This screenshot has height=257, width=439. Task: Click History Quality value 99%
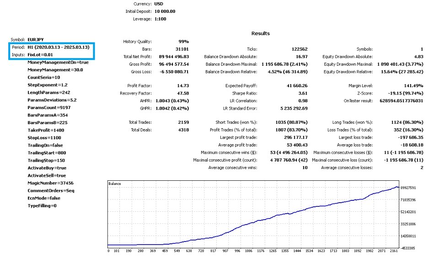click(184, 42)
